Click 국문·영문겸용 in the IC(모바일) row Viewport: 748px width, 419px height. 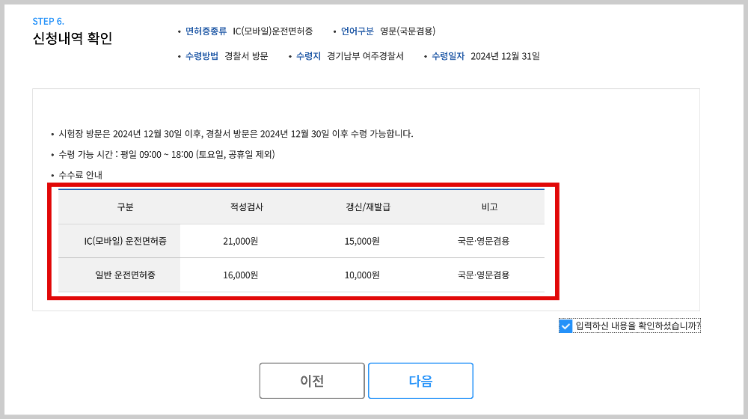coord(483,241)
